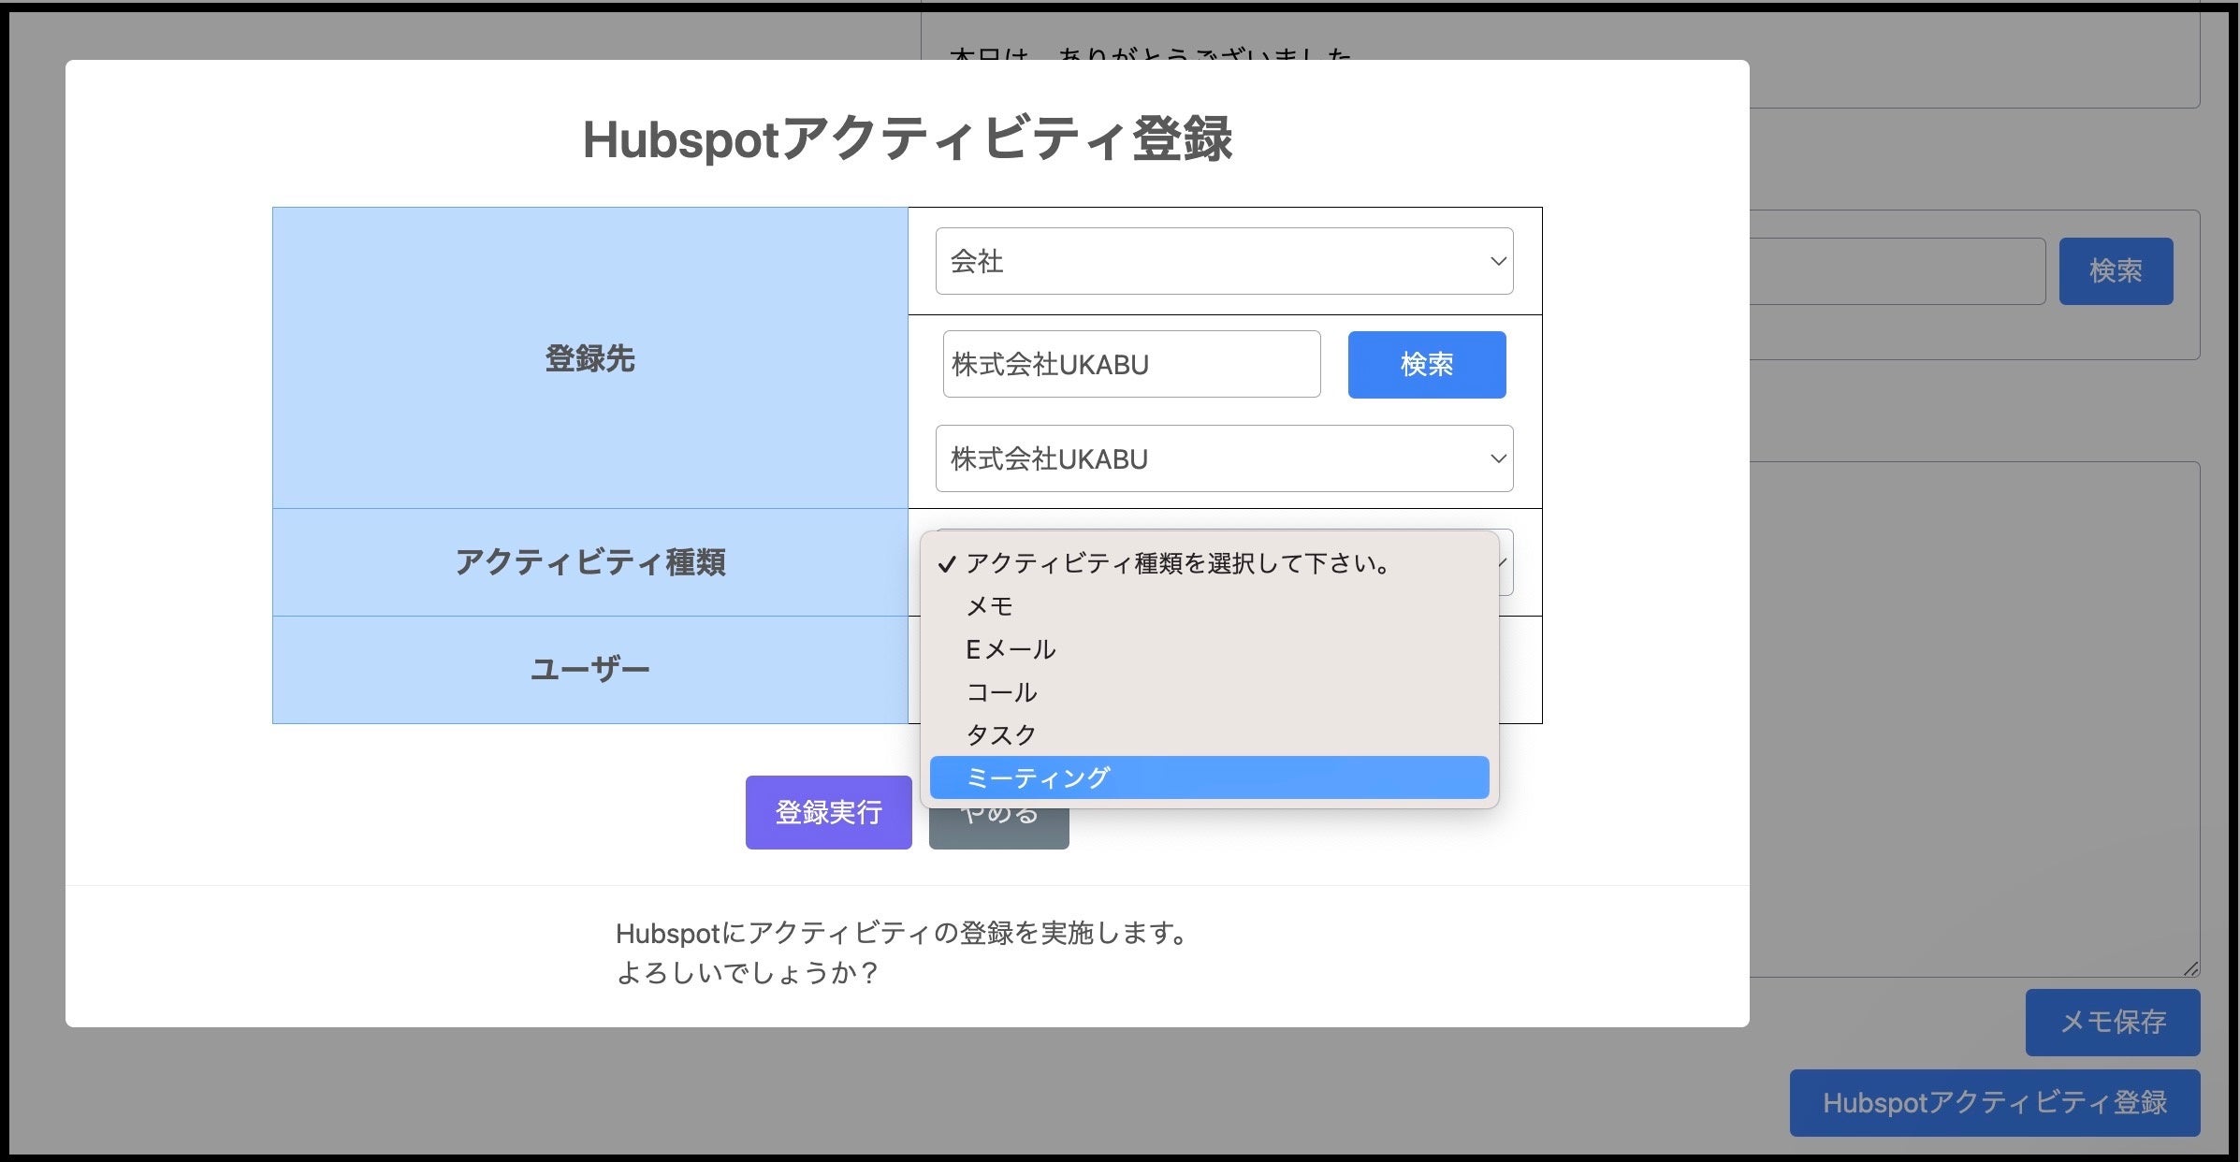Viewport: 2240px width, 1162px height.
Task: Click the memo textarea resize handle
Action: coord(2190,969)
